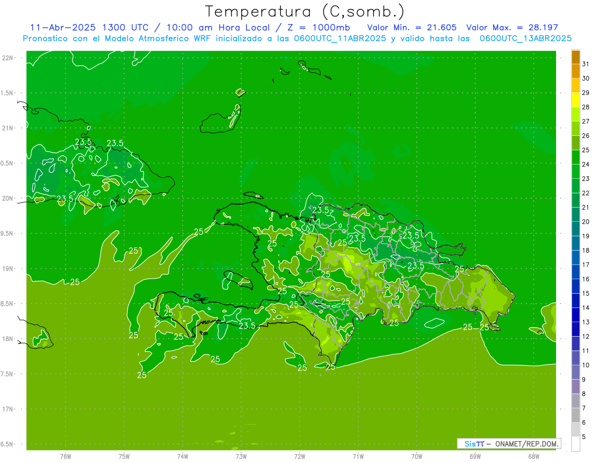Screen dimensions: 599x463
Task: Select the lavender legend segment between 9 and 10
Action: click(576, 372)
